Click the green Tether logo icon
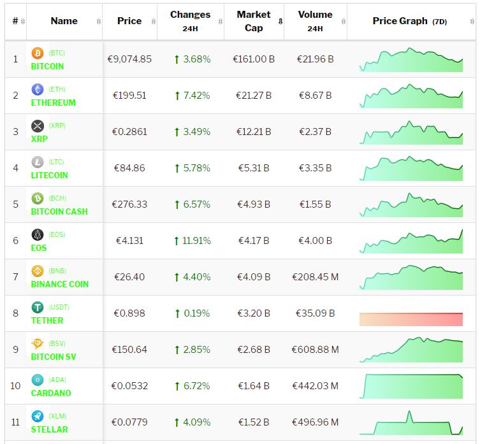Screen dimensions: 480x444 point(37,307)
